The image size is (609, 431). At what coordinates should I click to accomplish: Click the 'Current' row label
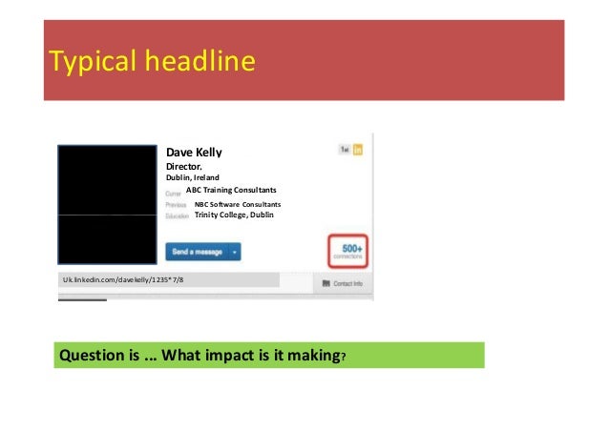point(173,194)
